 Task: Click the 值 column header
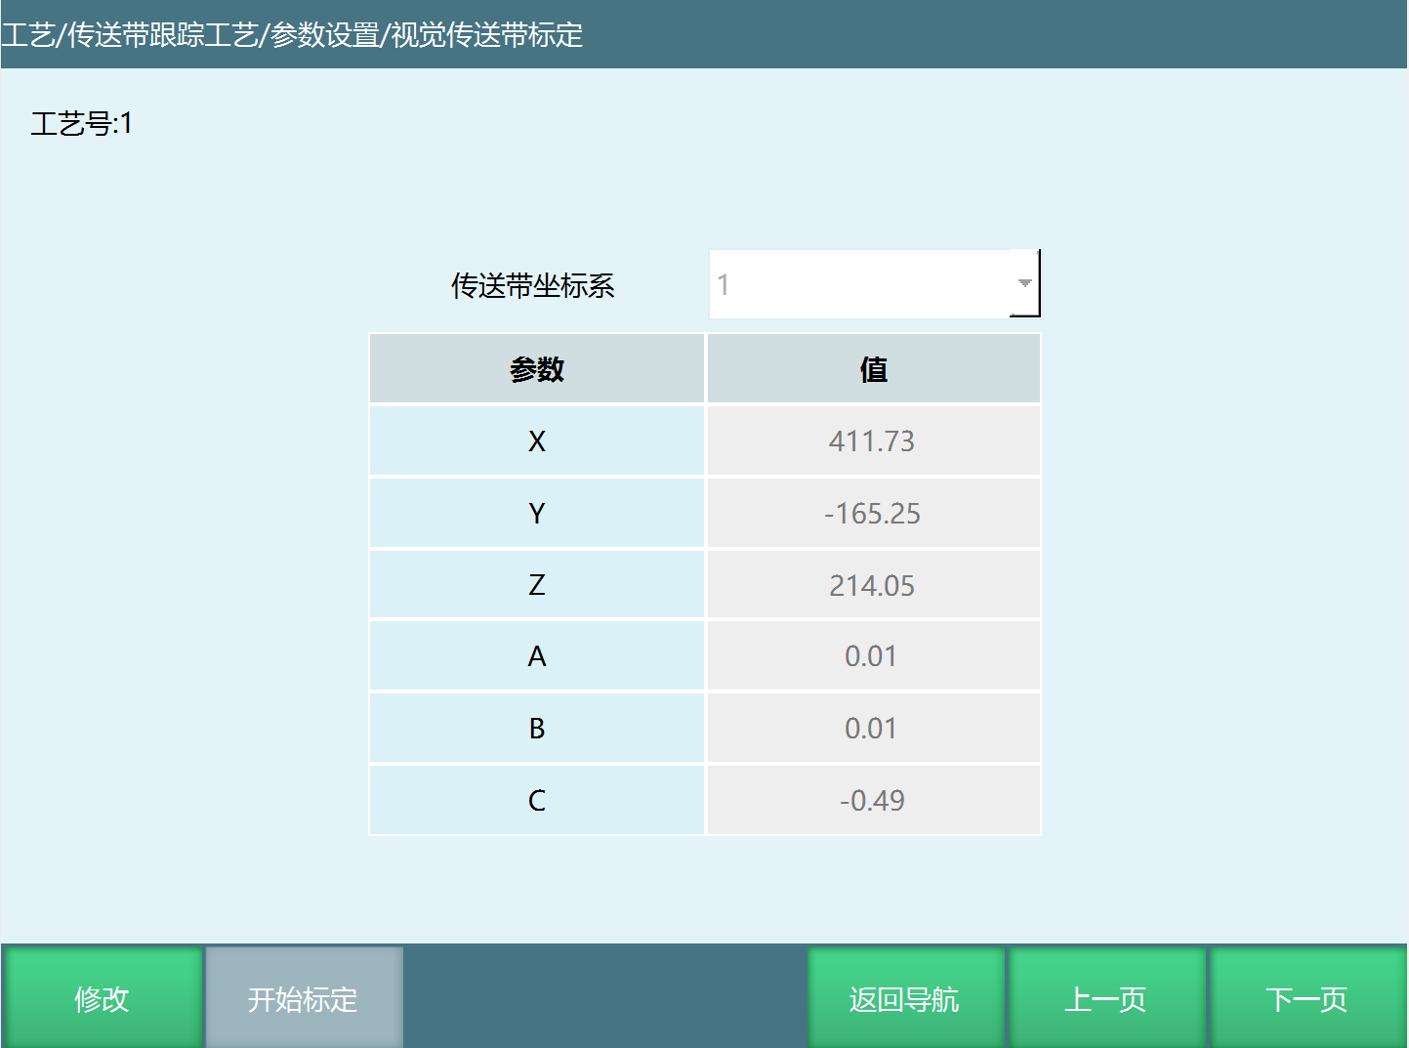pyautogui.click(x=874, y=368)
